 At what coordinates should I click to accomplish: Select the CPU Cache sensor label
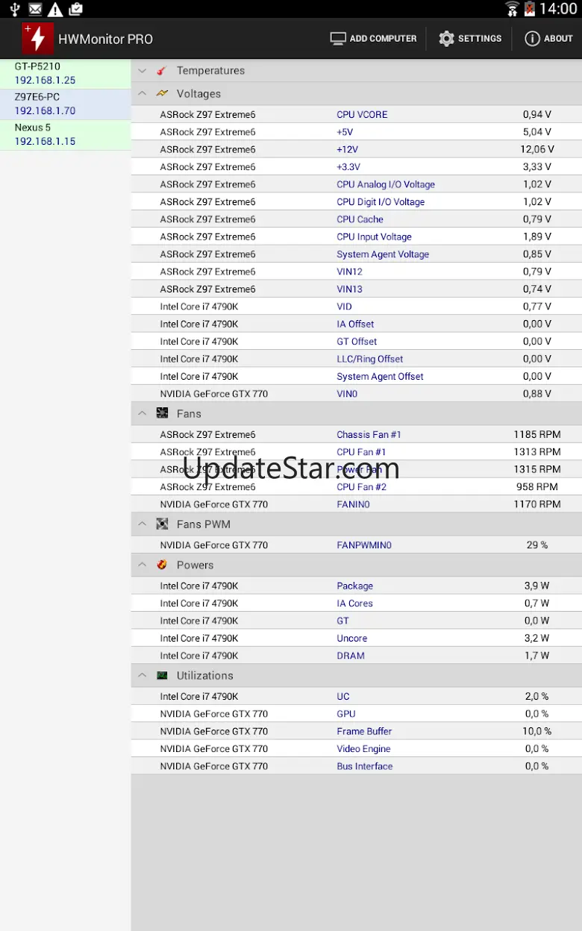360,219
